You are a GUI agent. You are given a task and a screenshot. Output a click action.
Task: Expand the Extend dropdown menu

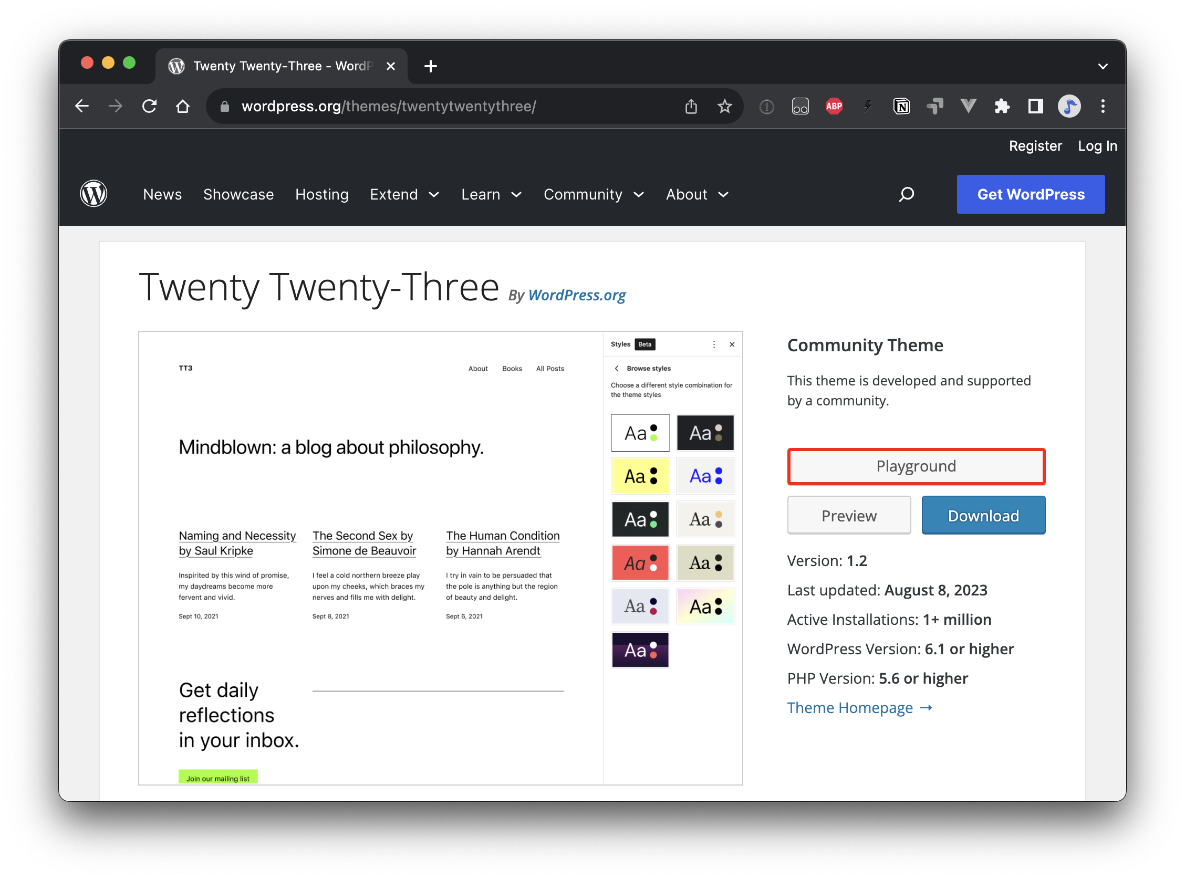coord(404,194)
